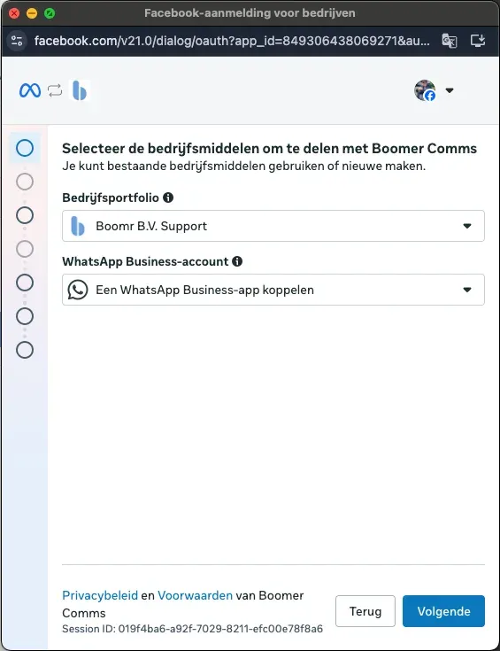The image size is (500, 651).
Task: Select the first step circle in the sidebar
Action: pyautogui.click(x=25, y=148)
